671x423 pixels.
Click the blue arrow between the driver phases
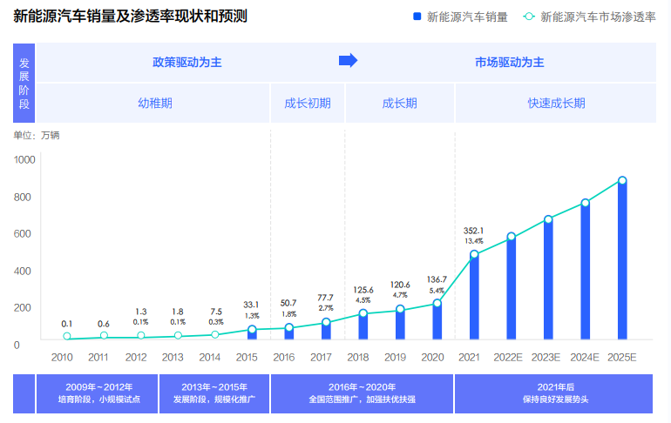[348, 61]
